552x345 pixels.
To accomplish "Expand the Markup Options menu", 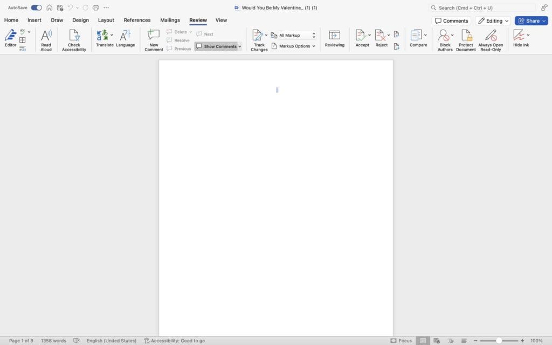I will (294, 46).
